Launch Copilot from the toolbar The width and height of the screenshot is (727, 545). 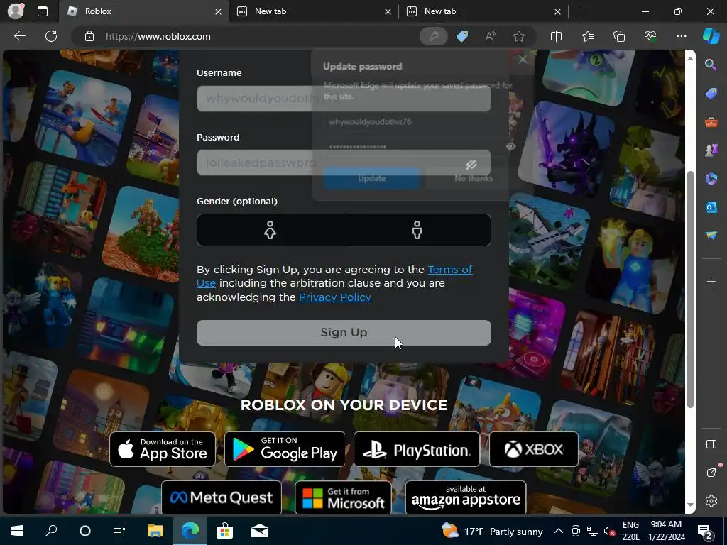(711, 36)
